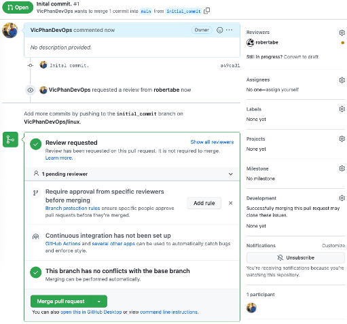347x324 pixels.
Task: Unsubscribe from notifications
Action: pos(295,257)
